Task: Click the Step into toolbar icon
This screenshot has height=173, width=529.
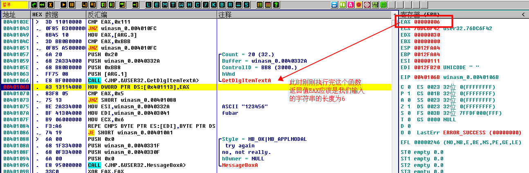Action: 85,5
